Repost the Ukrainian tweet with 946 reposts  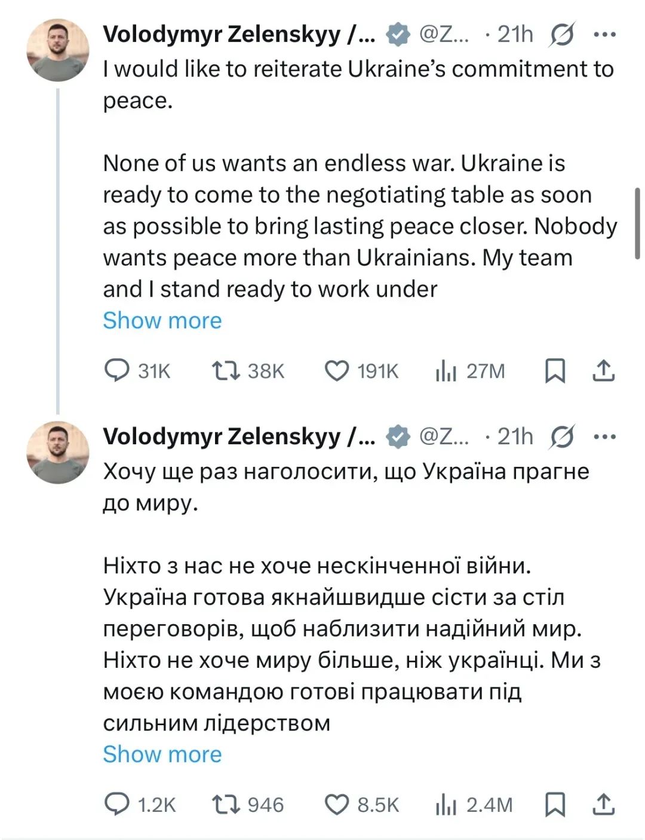[x=226, y=804]
